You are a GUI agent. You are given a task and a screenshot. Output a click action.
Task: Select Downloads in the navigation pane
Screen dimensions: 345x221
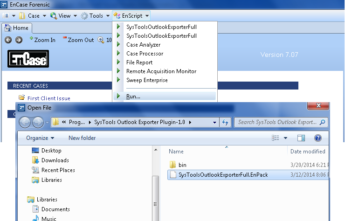pyautogui.click(x=55, y=160)
